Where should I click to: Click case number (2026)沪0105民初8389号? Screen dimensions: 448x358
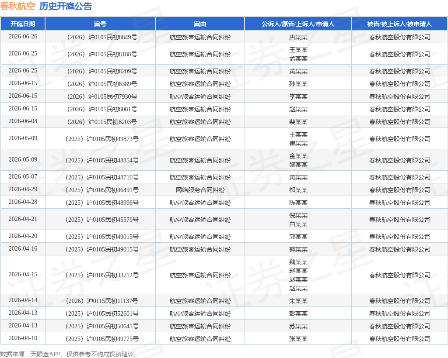pyautogui.click(x=102, y=84)
